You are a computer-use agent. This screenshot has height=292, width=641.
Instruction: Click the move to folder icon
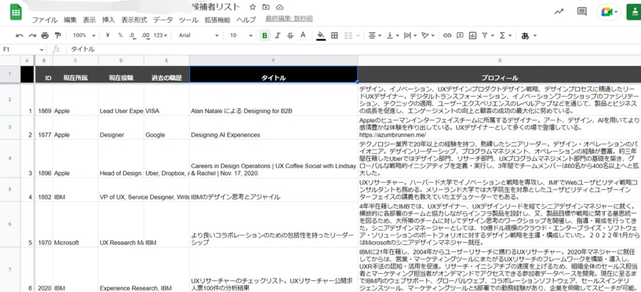pyautogui.click(x=266, y=7)
